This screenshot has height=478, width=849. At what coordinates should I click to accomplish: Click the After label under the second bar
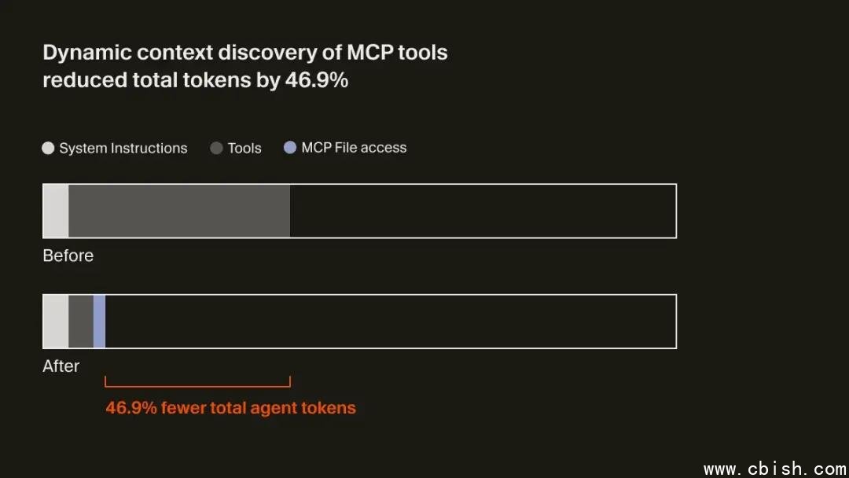tap(61, 366)
